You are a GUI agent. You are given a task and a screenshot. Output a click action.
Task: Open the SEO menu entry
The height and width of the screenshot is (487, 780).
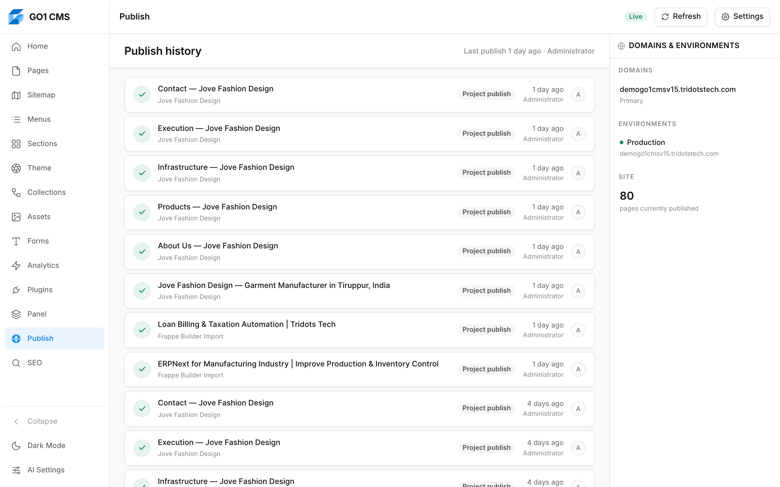pyautogui.click(x=55, y=363)
